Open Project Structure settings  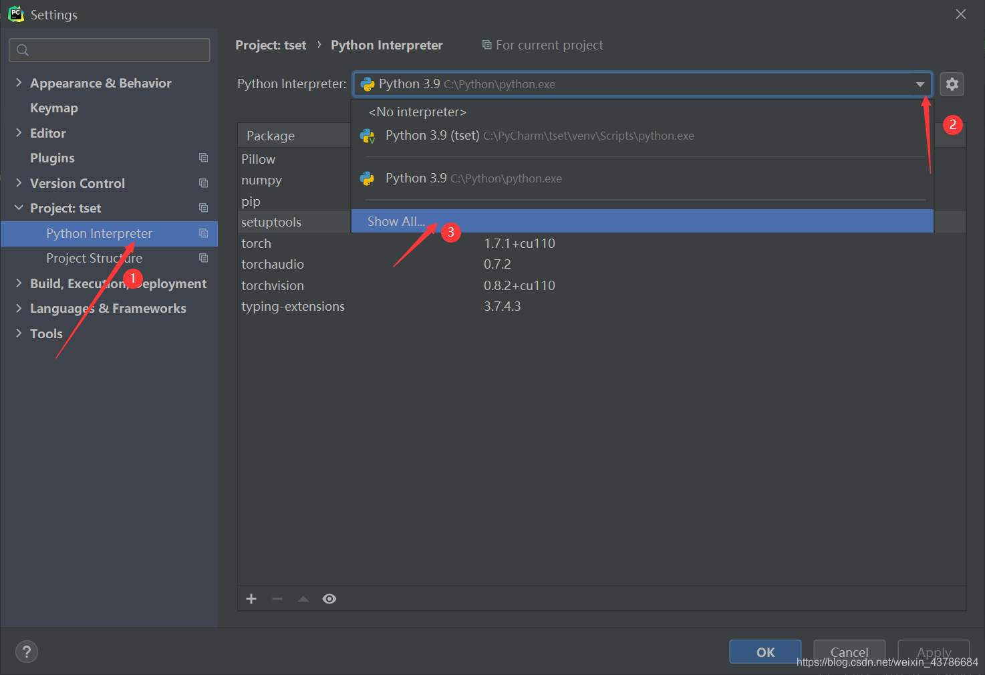tap(94, 258)
